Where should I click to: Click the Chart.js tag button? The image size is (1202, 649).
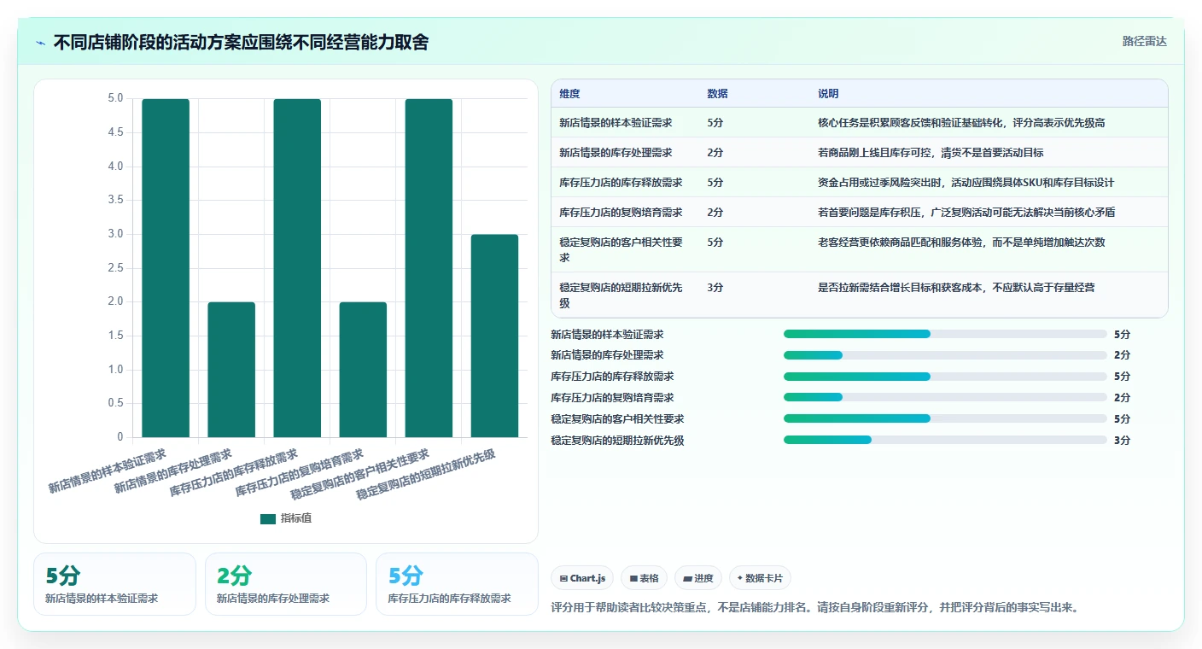[582, 578]
